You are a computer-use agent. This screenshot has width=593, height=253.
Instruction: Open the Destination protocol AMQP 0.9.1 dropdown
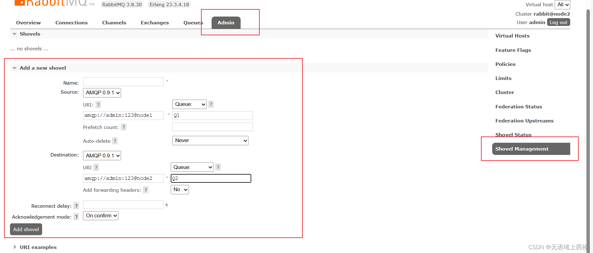[102, 156]
